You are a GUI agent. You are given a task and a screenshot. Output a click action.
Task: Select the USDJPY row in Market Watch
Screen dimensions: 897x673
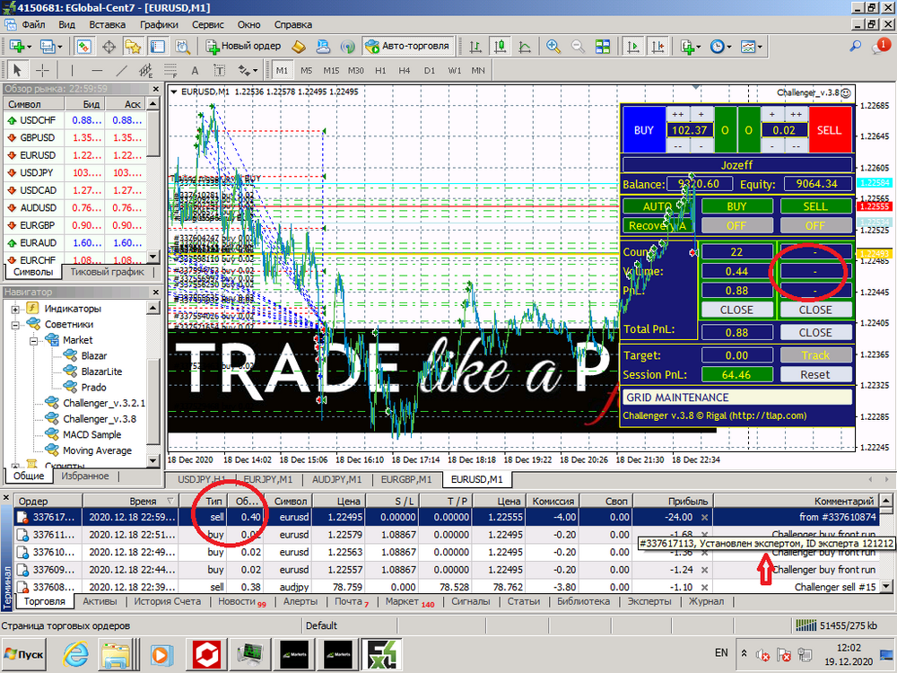pos(74,172)
